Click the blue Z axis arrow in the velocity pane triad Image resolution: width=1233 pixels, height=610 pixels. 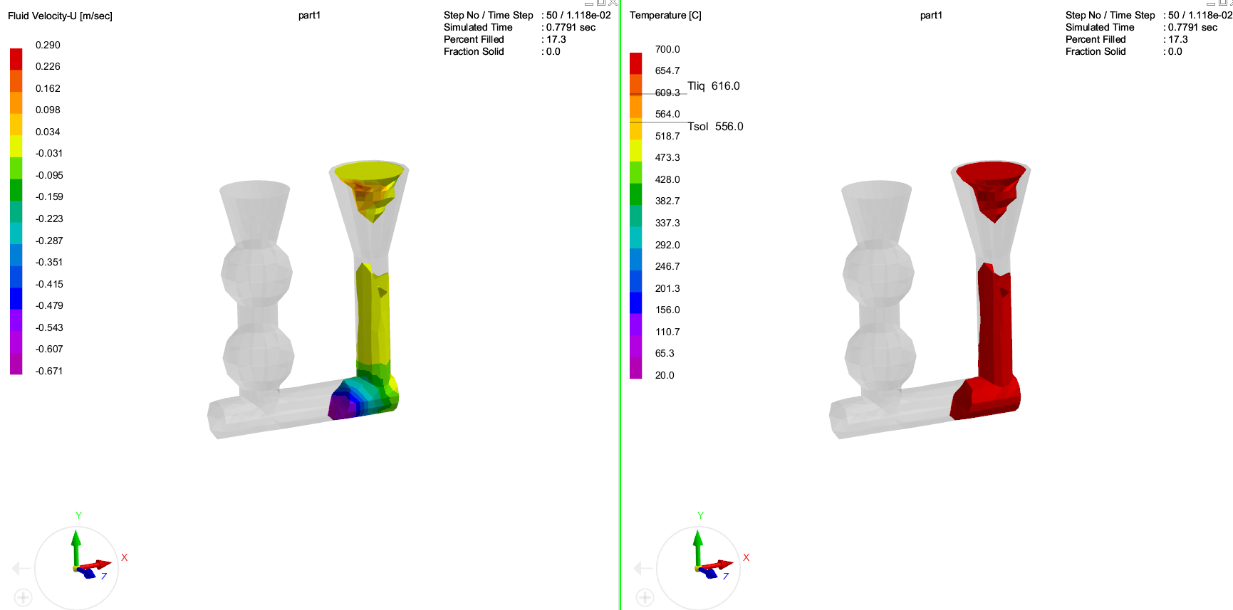coord(85,572)
